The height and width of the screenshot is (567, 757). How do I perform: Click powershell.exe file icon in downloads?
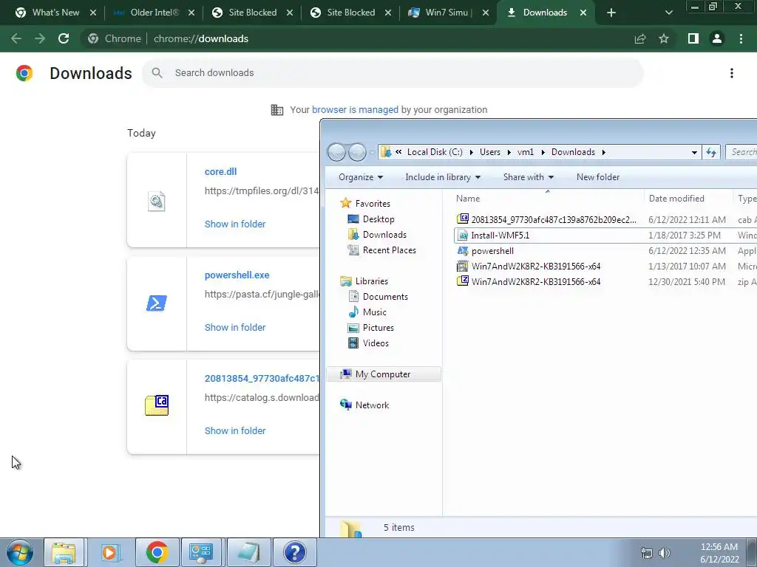click(x=157, y=303)
